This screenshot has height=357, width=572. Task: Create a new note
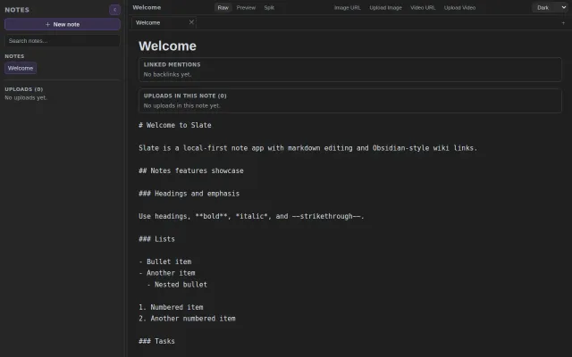point(63,24)
